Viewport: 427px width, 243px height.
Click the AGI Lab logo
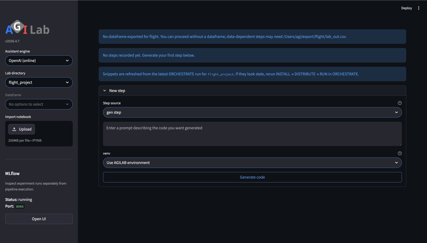point(27,28)
